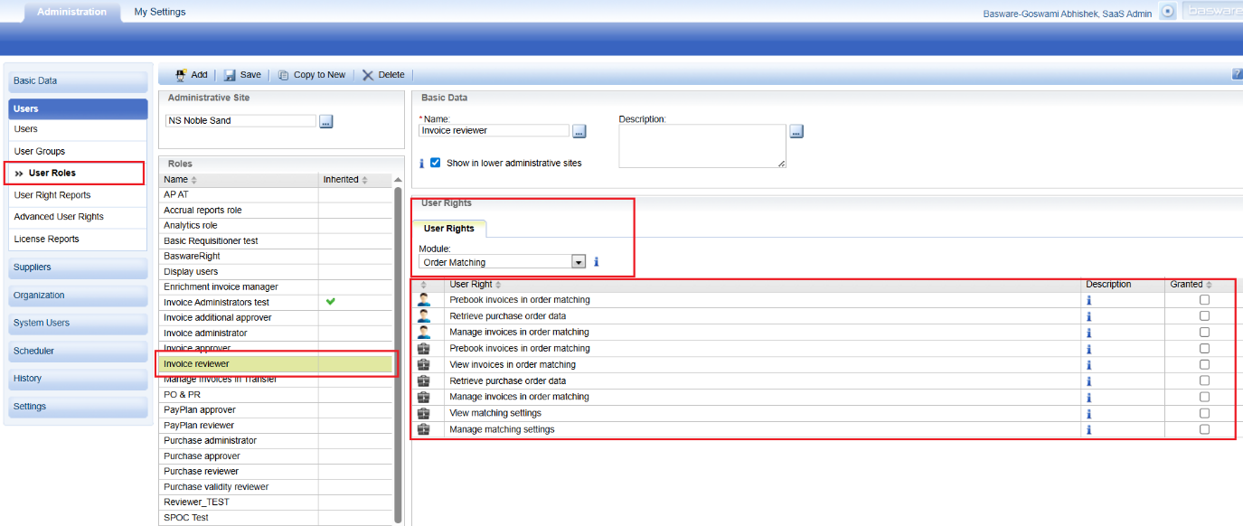This screenshot has width=1243, height=526.
Task: Select the Purchase administrator role
Action: coord(276,440)
